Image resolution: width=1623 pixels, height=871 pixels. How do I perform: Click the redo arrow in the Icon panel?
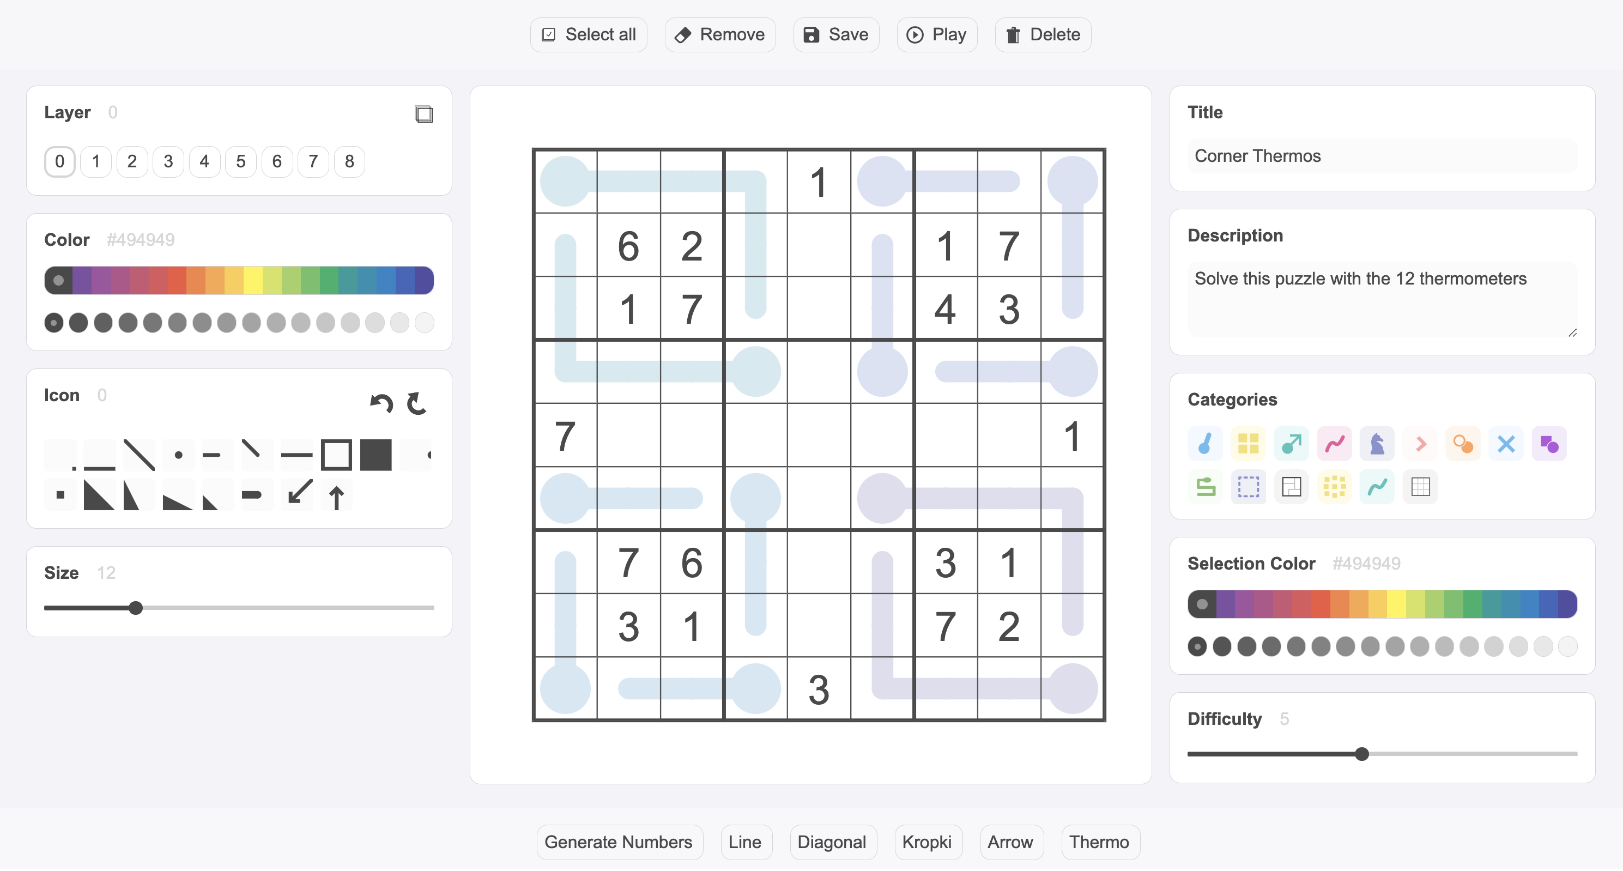click(x=416, y=404)
